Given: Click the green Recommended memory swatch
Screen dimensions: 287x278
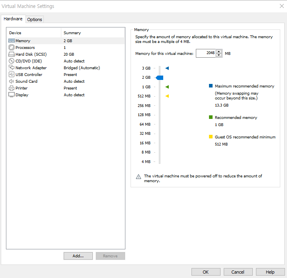Looking at the screenshot, I should (211, 117).
